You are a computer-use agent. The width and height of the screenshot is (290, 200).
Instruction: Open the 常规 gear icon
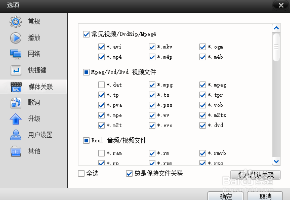click(x=16, y=22)
